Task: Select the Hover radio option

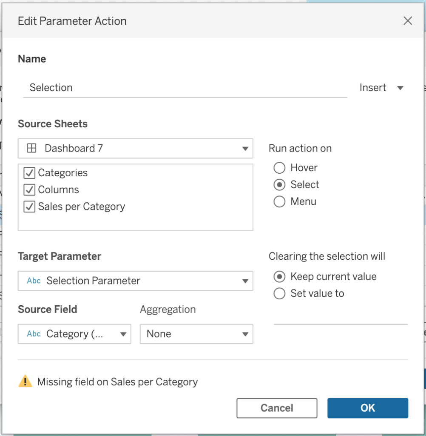Action: pos(279,168)
